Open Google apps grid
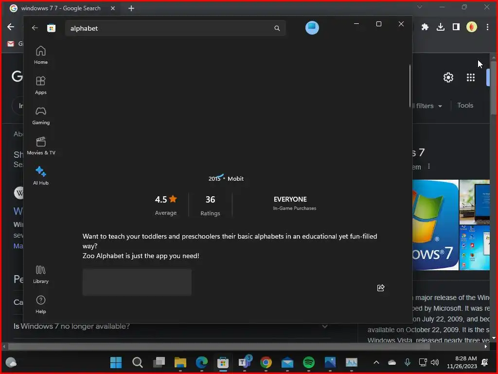The height and width of the screenshot is (374, 498). pyautogui.click(x=470, y=77)
